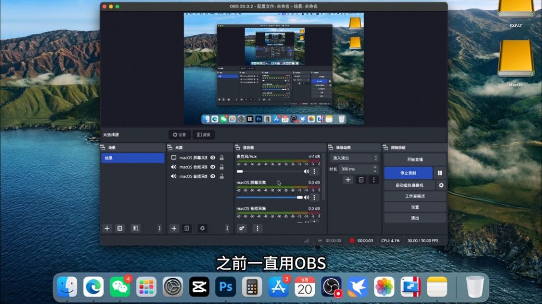
Task: Click the 未选择源 label
Action: click(111, 135)
